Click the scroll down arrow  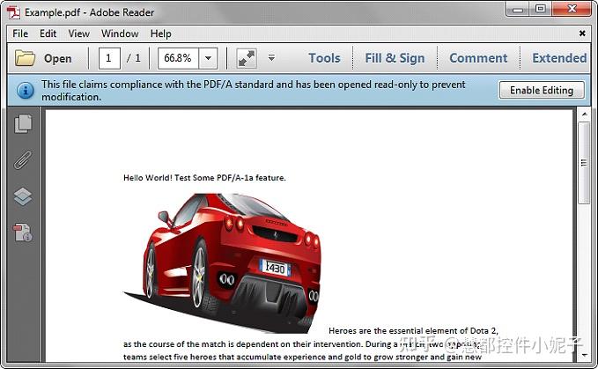584,355
